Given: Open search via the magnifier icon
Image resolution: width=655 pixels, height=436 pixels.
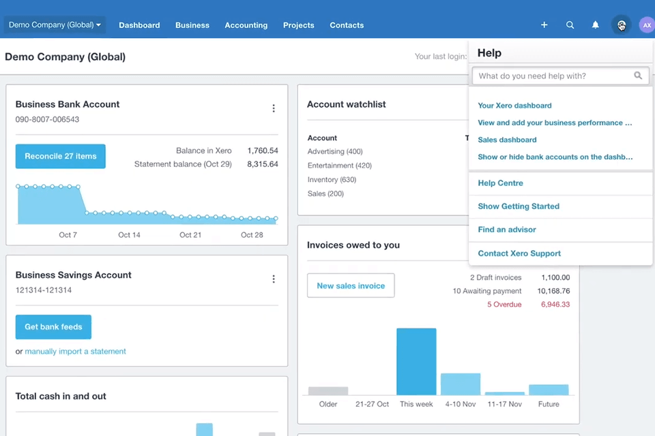Looking at the screenshot, I should tap(570, 25).
